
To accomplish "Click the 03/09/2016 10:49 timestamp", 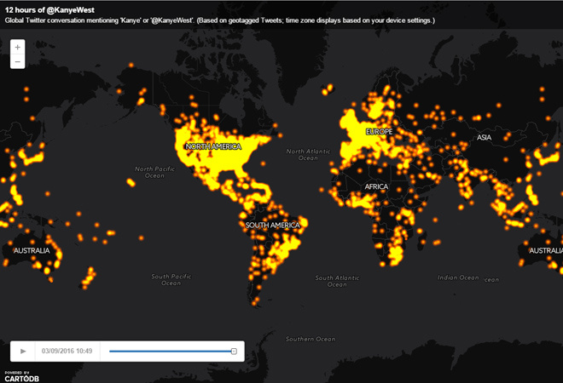I will click(67, 352).
